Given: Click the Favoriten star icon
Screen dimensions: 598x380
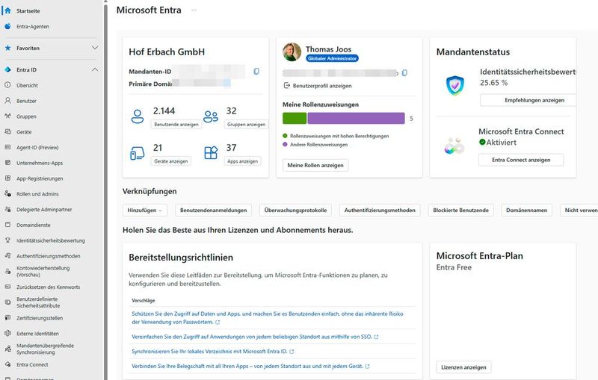Looking at the screenshot, I should click(7, 48).
